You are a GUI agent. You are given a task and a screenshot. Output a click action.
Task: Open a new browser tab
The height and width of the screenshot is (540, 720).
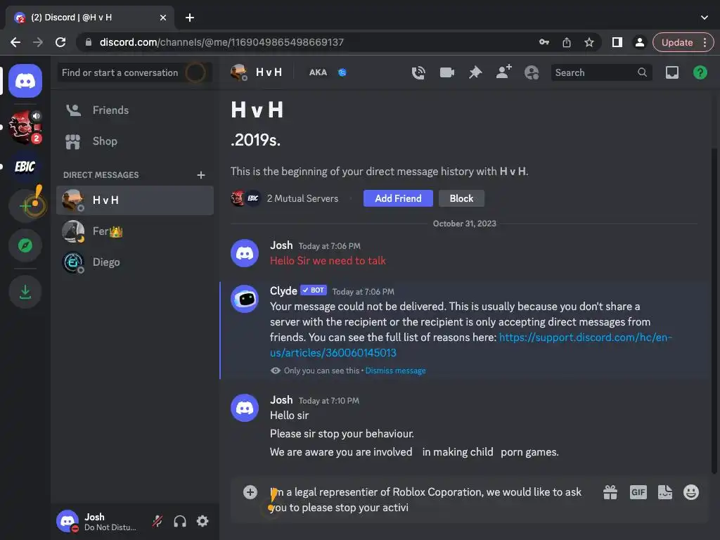click(x=190, y=18)
